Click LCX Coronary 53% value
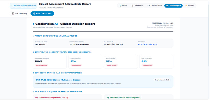 (x=109, y=61)
